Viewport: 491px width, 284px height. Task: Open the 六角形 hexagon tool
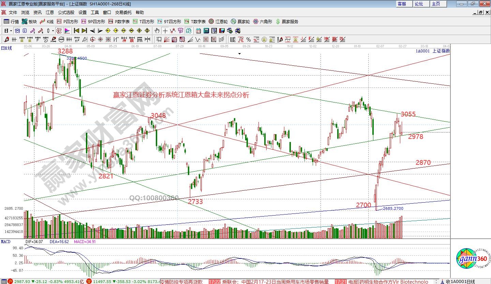coord(263,21)
